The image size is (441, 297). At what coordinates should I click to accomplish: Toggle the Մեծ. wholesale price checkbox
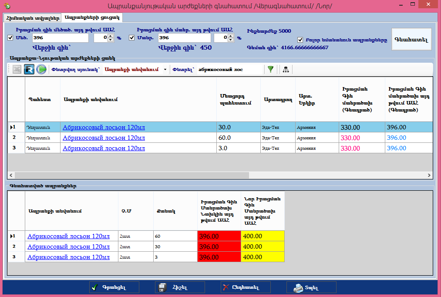[x=10, y=38]
